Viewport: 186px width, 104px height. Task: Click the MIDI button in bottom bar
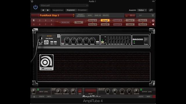149,96
